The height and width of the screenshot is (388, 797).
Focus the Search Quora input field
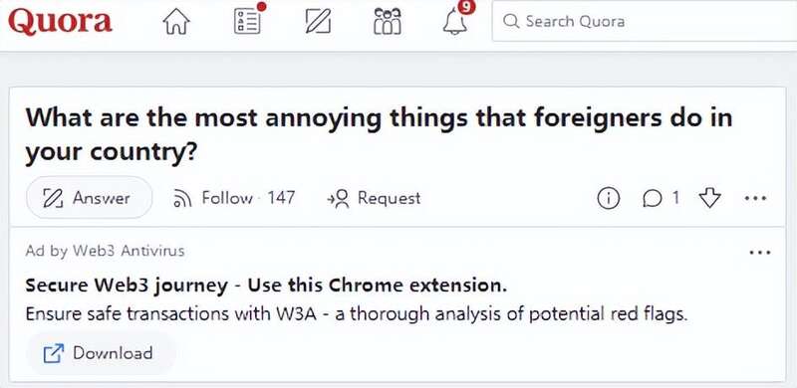pyautogui.click(x=645, y=21)
